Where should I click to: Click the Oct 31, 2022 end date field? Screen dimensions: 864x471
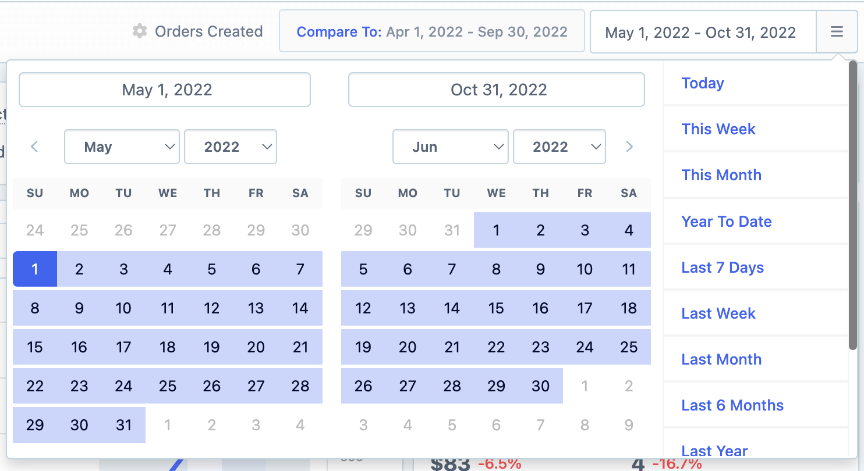click(496, 90)
